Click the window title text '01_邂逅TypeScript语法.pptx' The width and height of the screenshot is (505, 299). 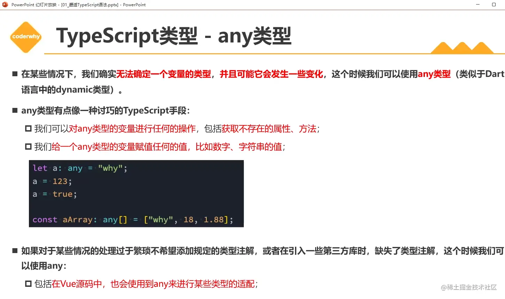pos(90,5)
